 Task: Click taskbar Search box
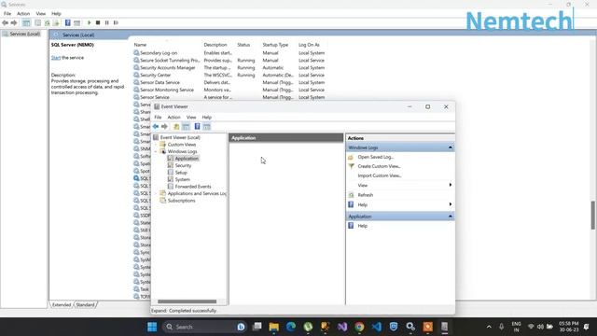(x=205, y=327)
